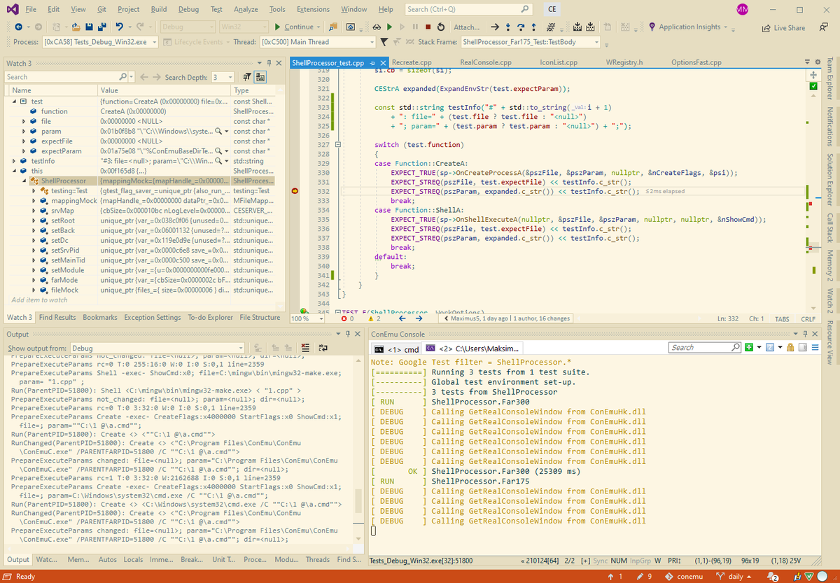Clear all output in Output panel
The width and height of the screenshot is (840, 583).
tap(305, 348)
